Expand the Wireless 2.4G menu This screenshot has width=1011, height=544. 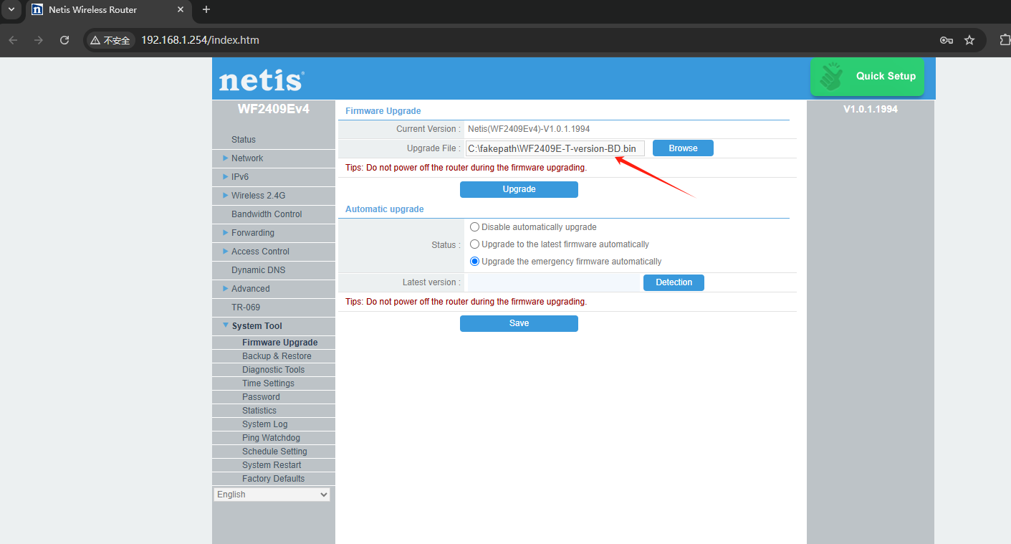[258, 196]
